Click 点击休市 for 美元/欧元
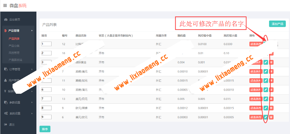This screenshot has height=134, width=290. 256,117
